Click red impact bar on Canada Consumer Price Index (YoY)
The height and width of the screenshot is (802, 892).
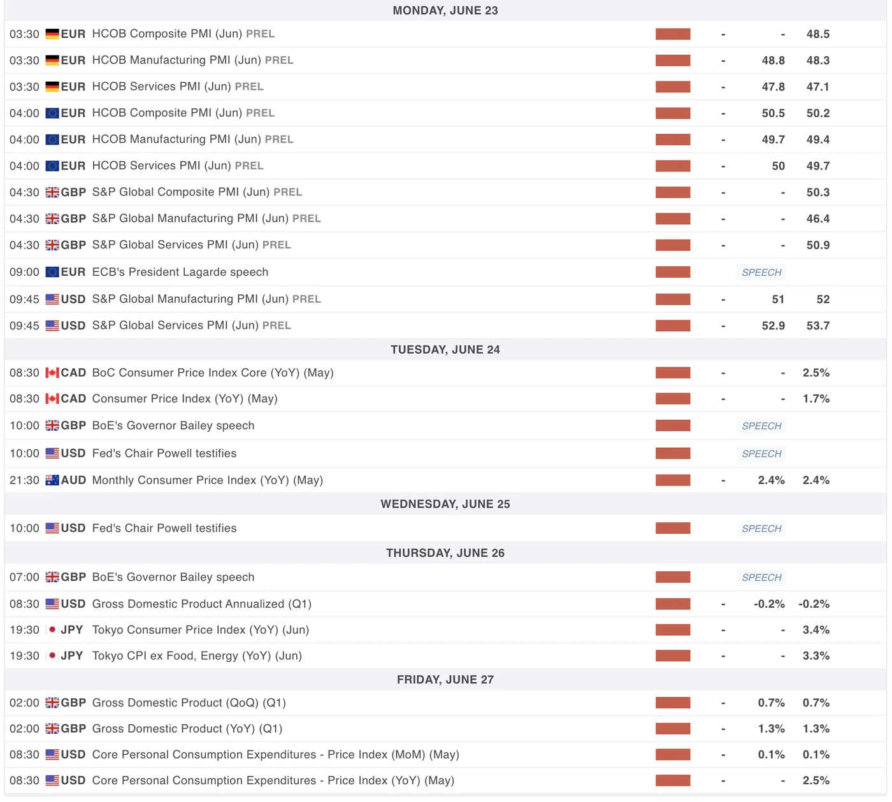coord(673,399)
